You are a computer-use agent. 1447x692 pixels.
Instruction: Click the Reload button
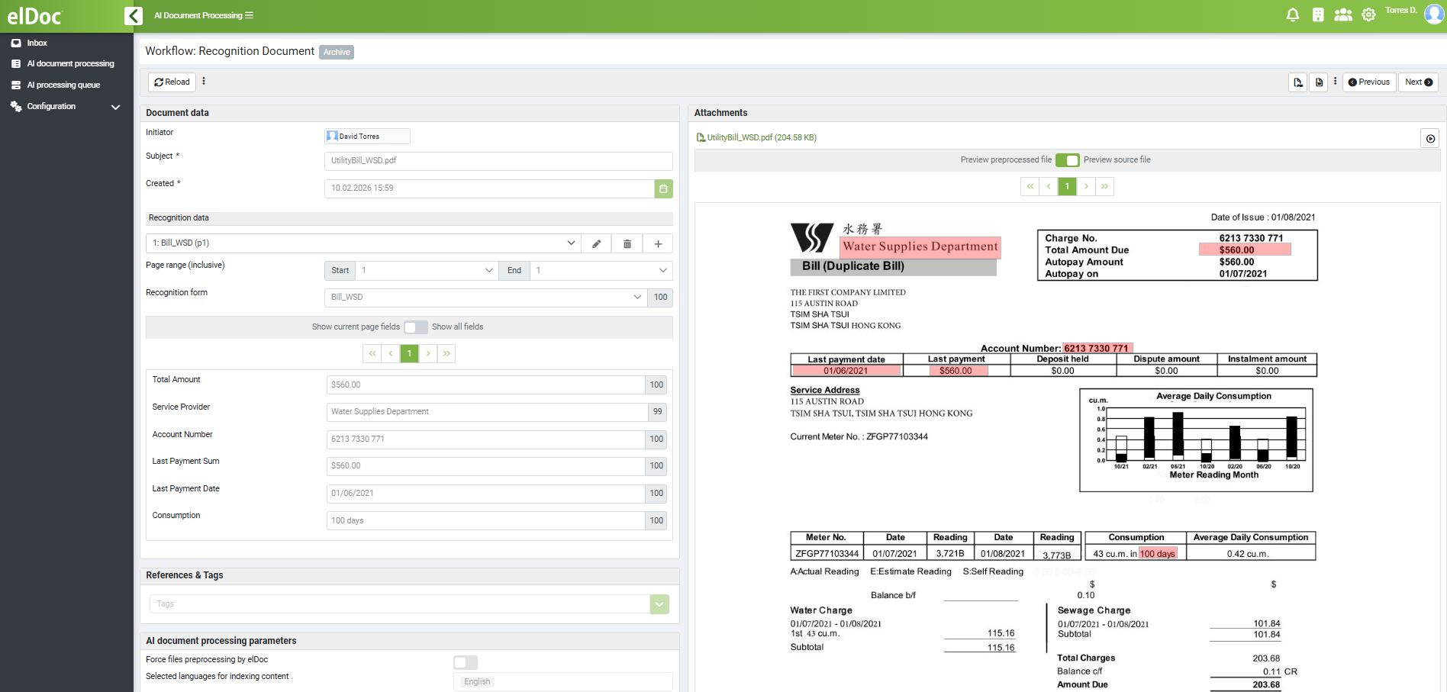click(x=172, y=82)
